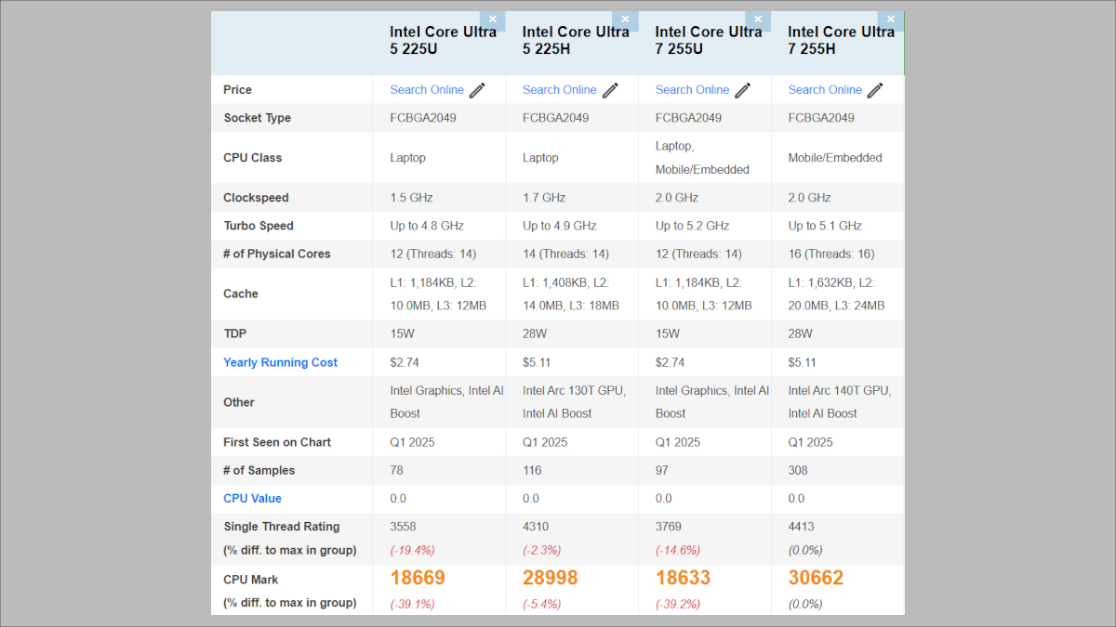Open the CPU Value link
This screenshot has width=1116, height=627.
[x=252, y=499]
